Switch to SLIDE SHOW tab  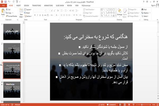pyautogui.click(x=60, y=6)
